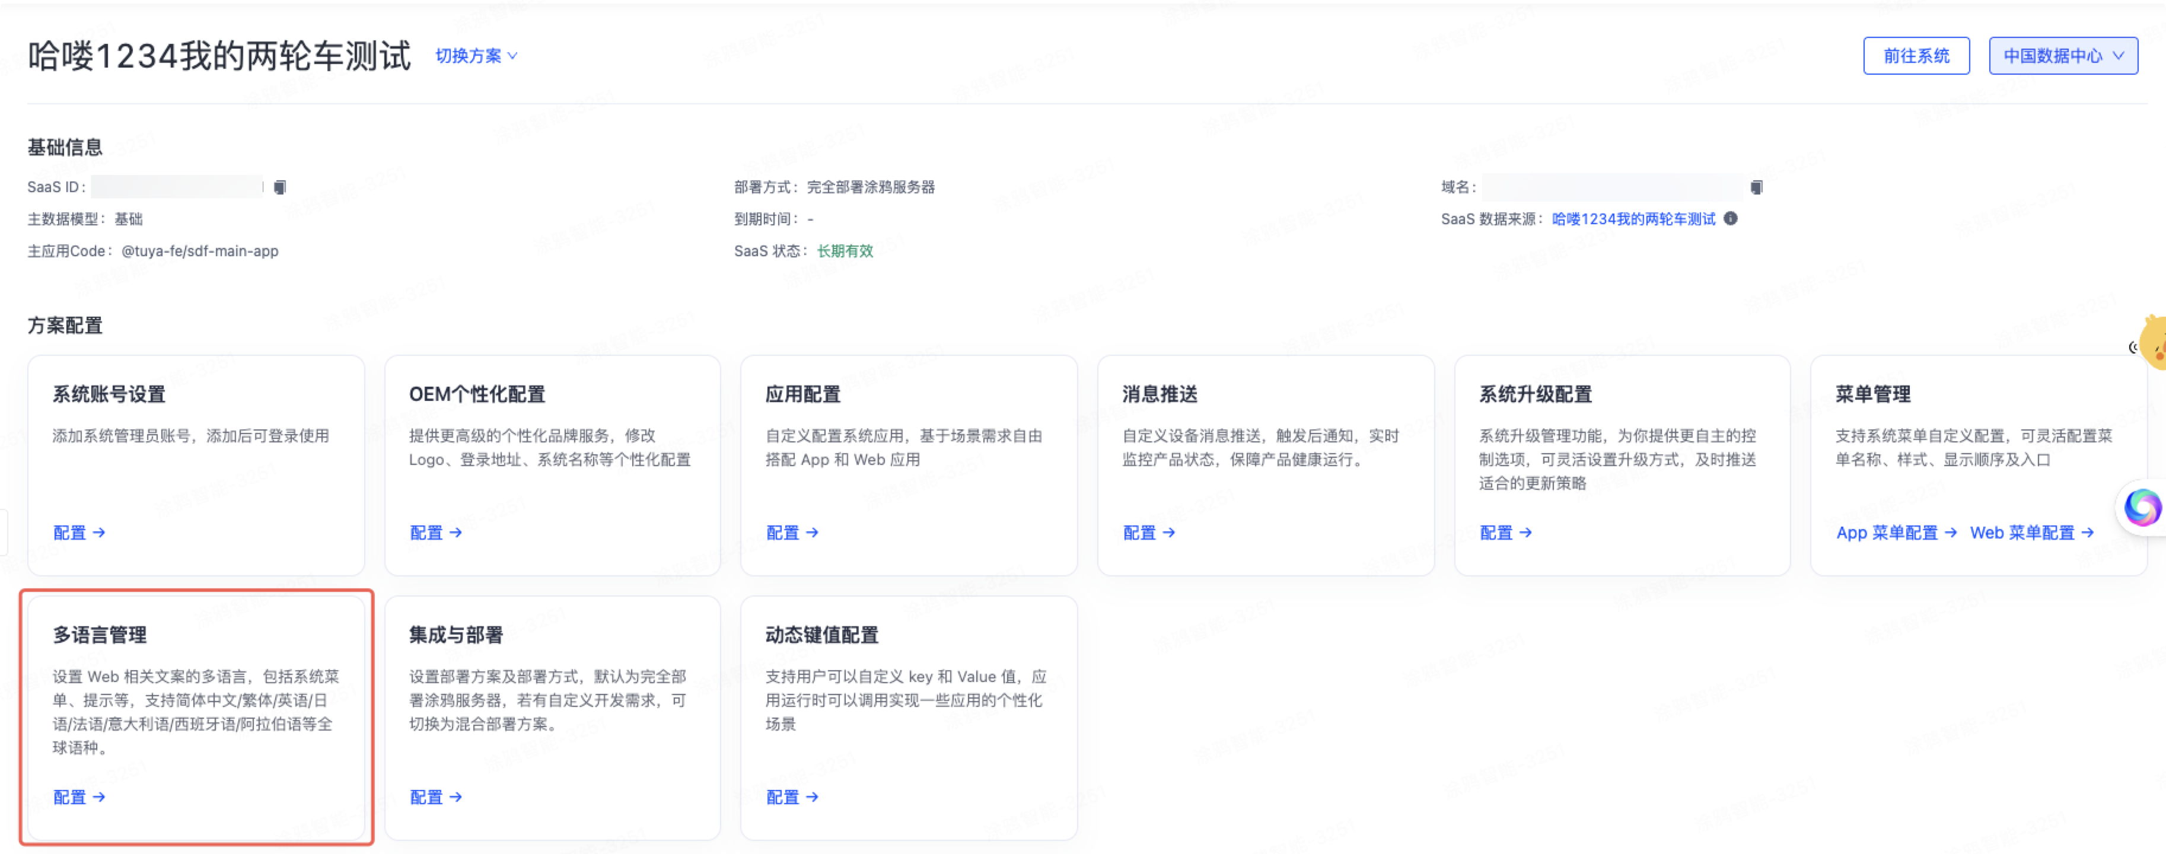
Task: Open 配置 under 应用配置
Action: [792, 533]
